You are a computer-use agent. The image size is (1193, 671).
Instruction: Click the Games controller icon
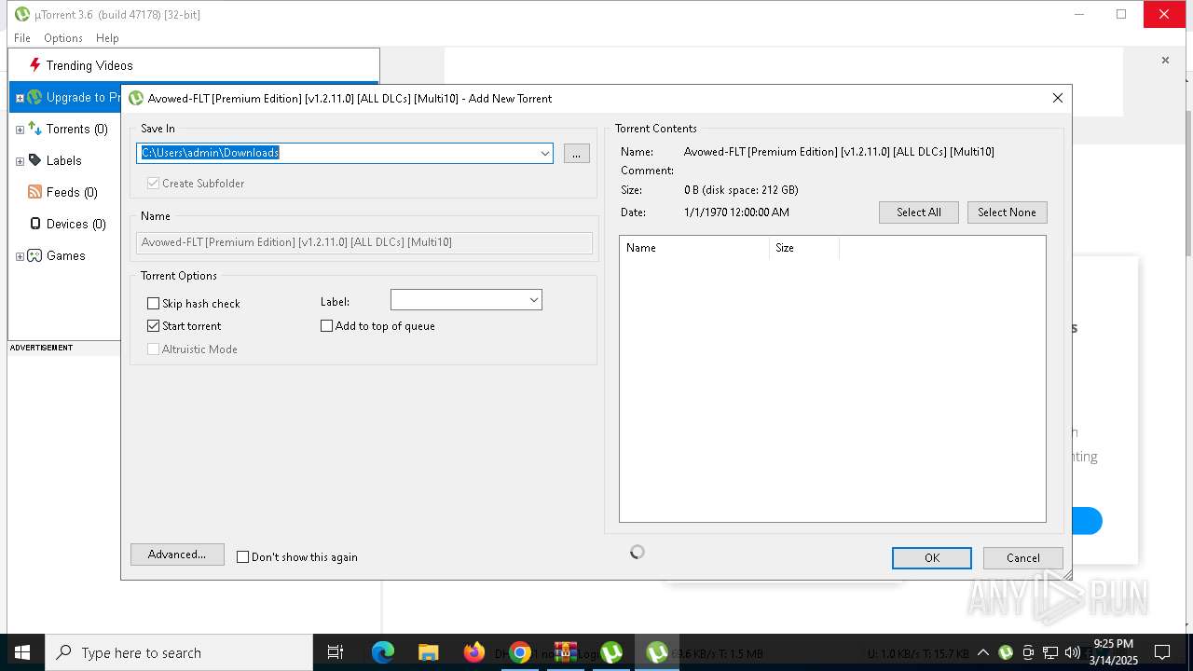tap(35, 255)
